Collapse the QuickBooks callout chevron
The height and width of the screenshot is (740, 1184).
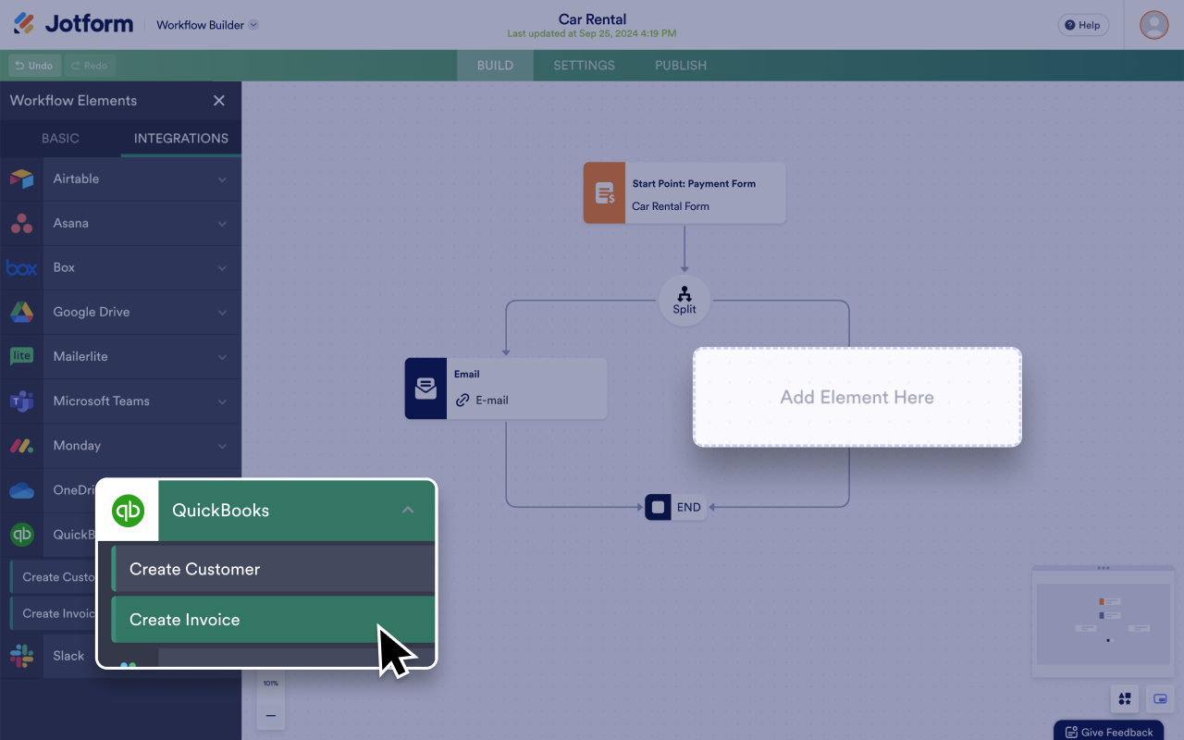point(408,511)
